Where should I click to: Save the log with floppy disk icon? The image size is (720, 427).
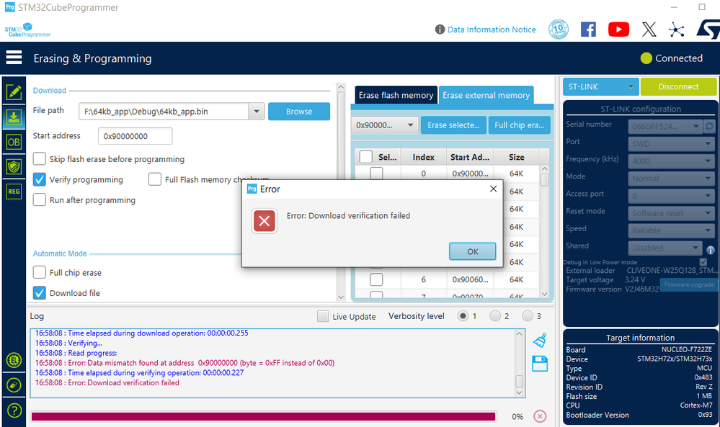coord(540,364)
